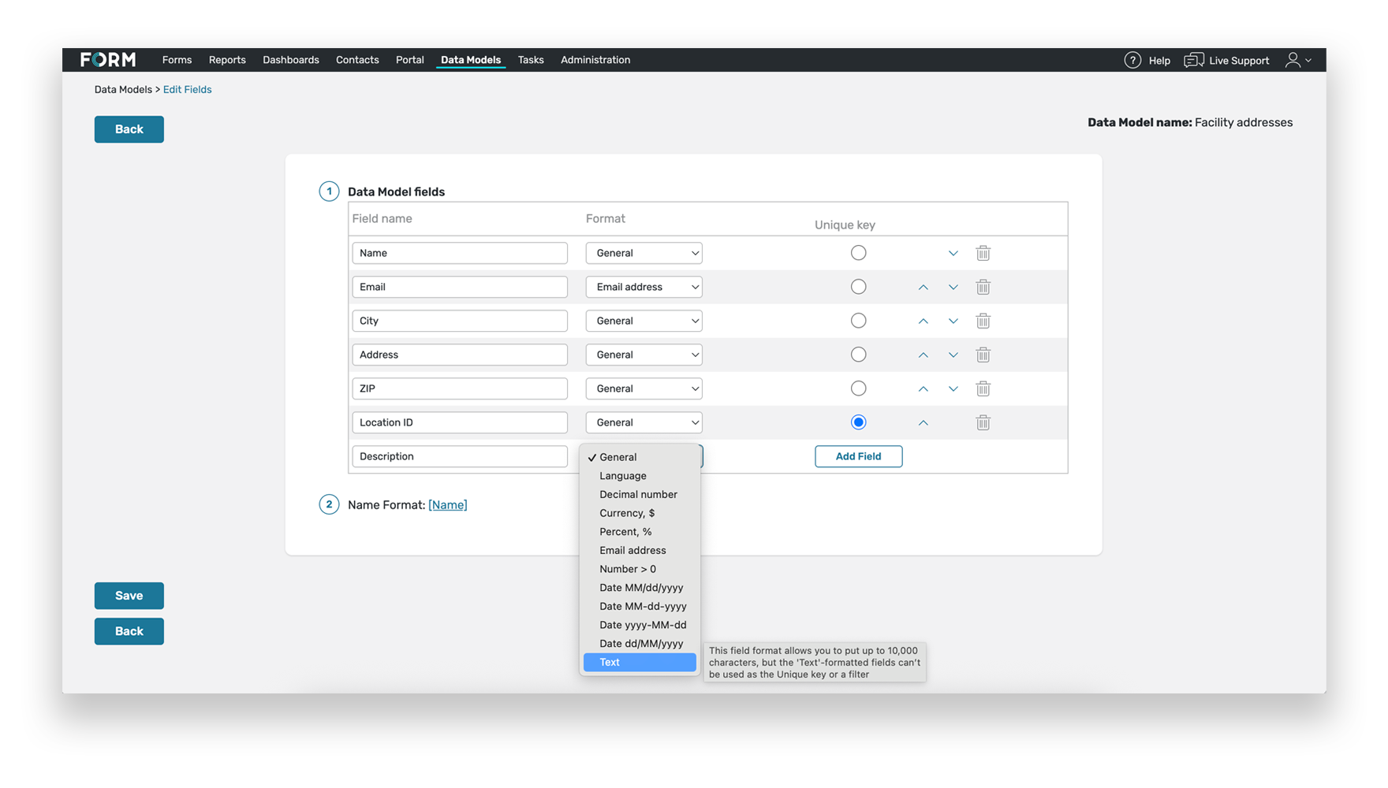Image resolution: width=1388 pixels, height=788 pixels.
Task: Open the [Name] name format link
Action: coord(447,505)
